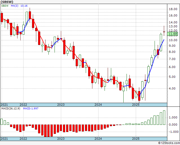
Task: Click the 9.00 price axis label
Action: pyautogui.click(x=172, y=46)
